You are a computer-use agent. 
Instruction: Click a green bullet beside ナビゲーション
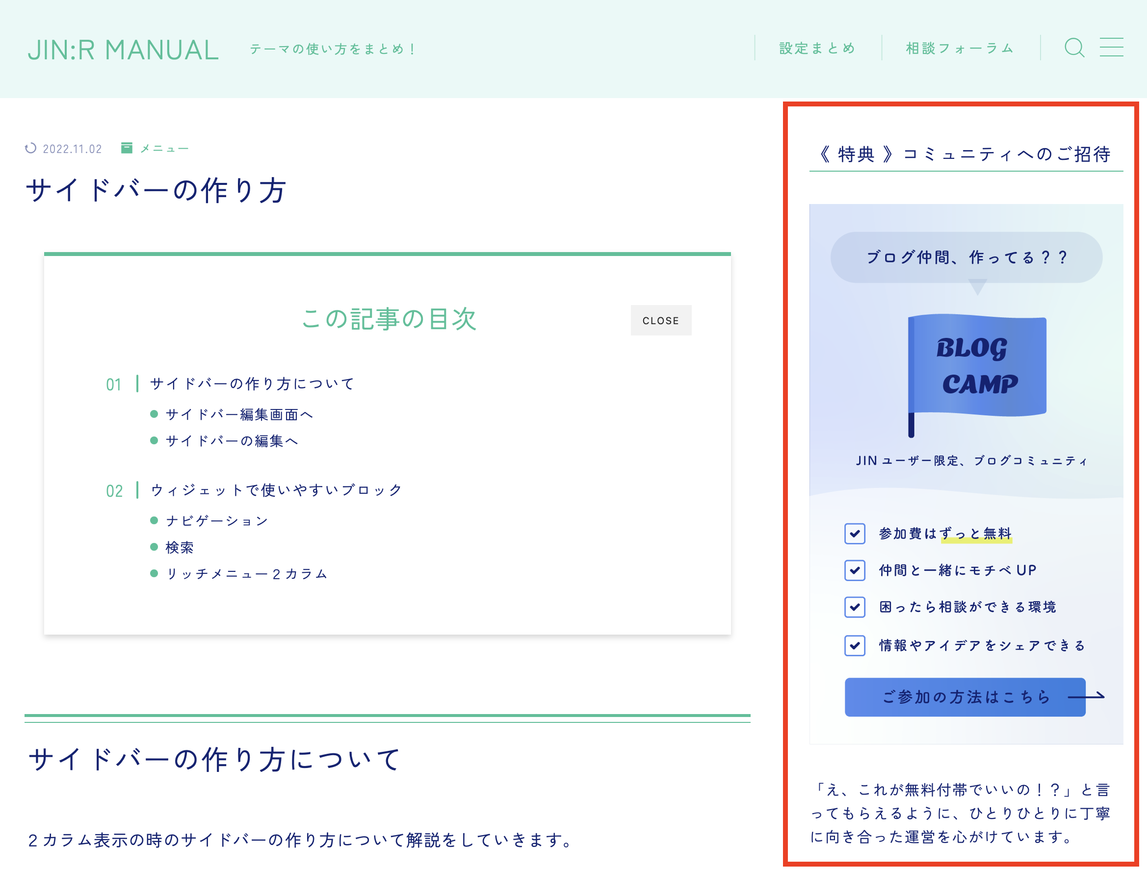tap(154, 520)
